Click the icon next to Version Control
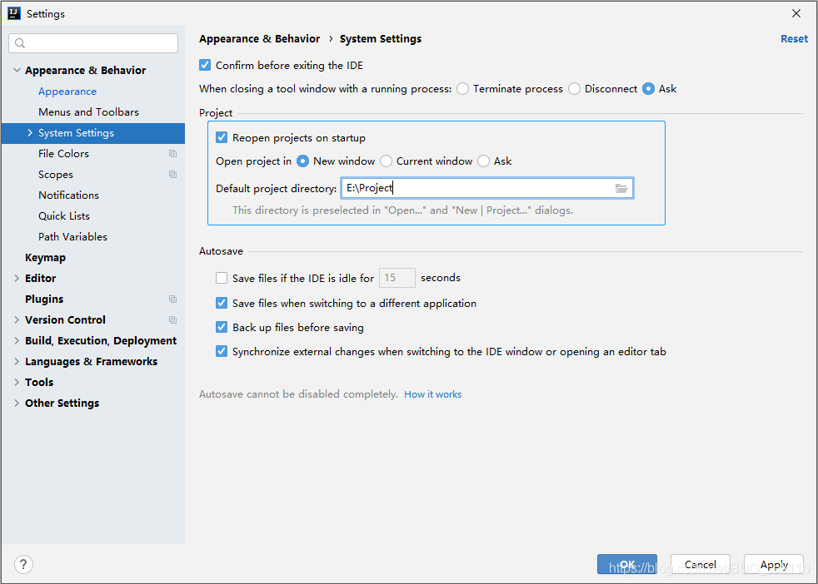818x584 pixels. click(x=172, y=319)
